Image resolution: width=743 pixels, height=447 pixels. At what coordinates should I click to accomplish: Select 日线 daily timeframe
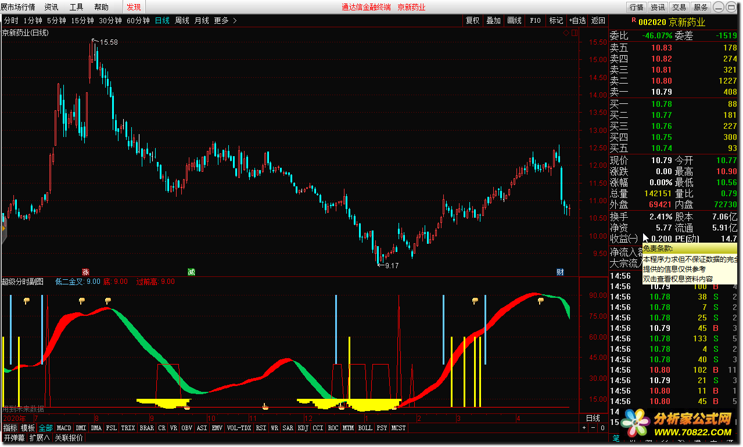pos(162,20)
